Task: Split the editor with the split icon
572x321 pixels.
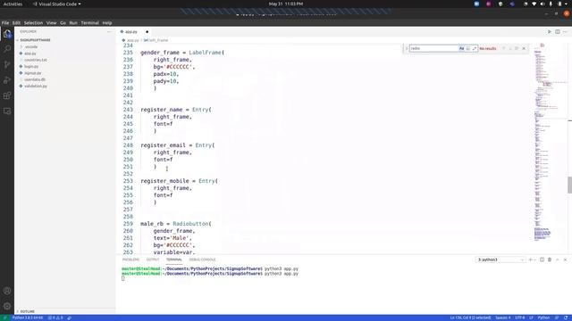Action: (558, 32)
